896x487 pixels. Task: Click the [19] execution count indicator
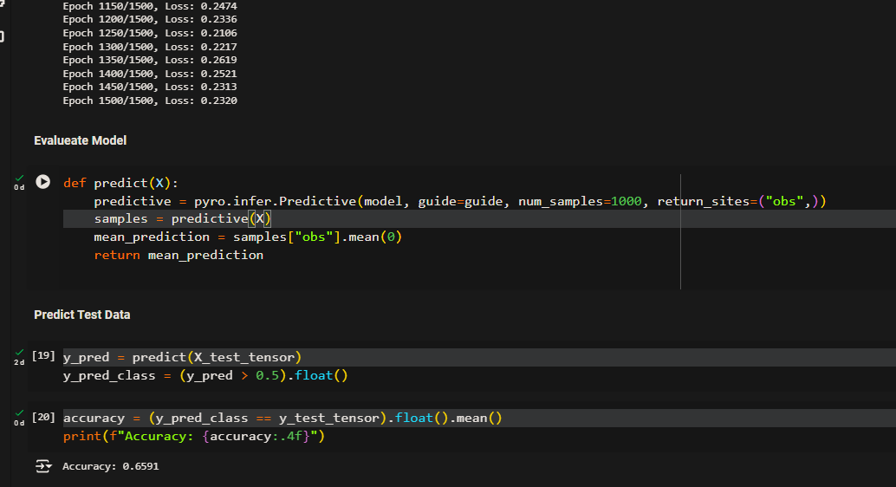coord(43,356)
